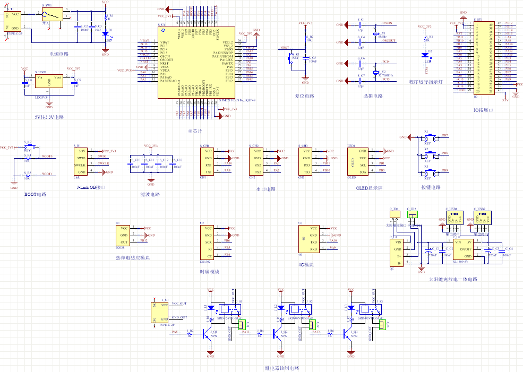
Task: Select the U3 4G module block
Action: point(308,239)
